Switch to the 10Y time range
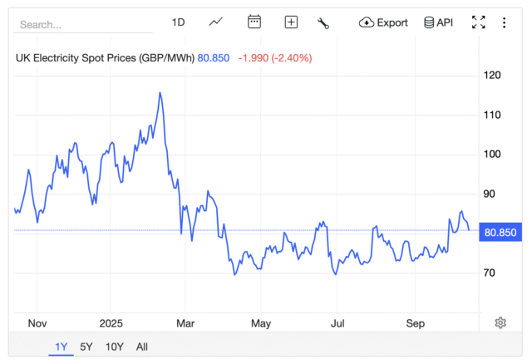This screenshot has height=364, width=532. (x=115, y=347)
